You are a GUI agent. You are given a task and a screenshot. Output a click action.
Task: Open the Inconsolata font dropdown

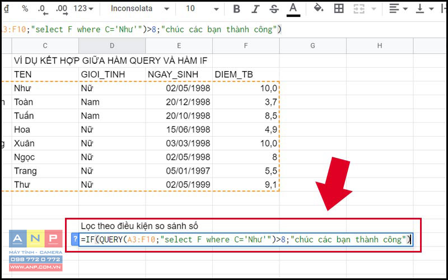tap(139, 9)
